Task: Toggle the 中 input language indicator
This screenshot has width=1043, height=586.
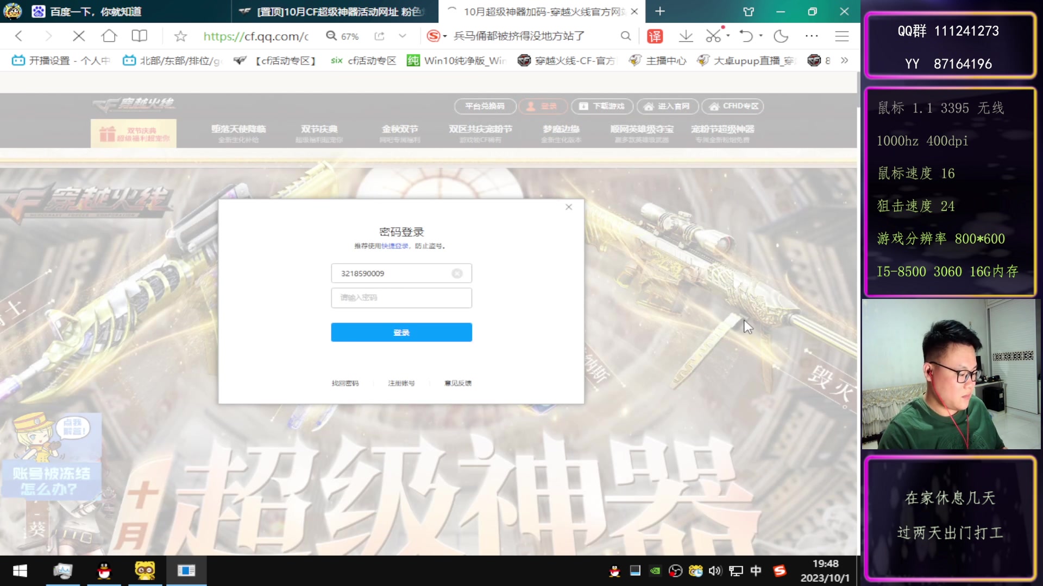Action: coord(756,571)
